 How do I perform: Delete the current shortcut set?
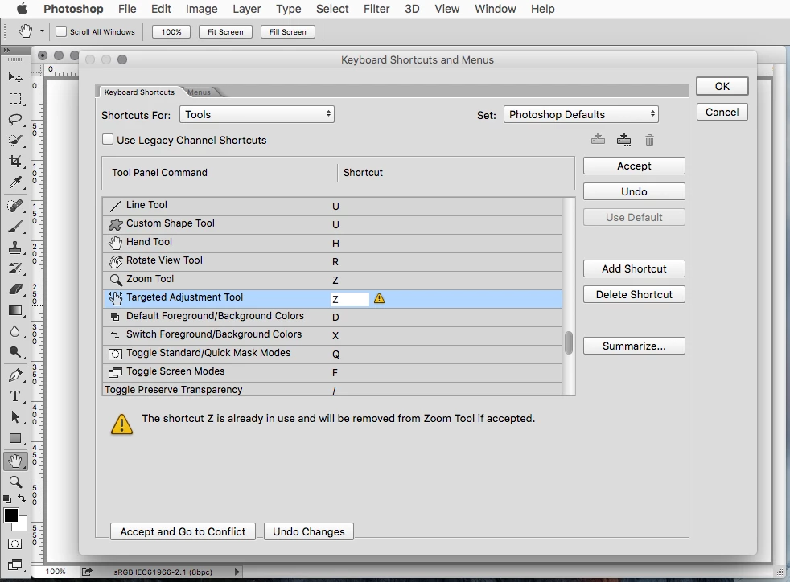(649, 139)
